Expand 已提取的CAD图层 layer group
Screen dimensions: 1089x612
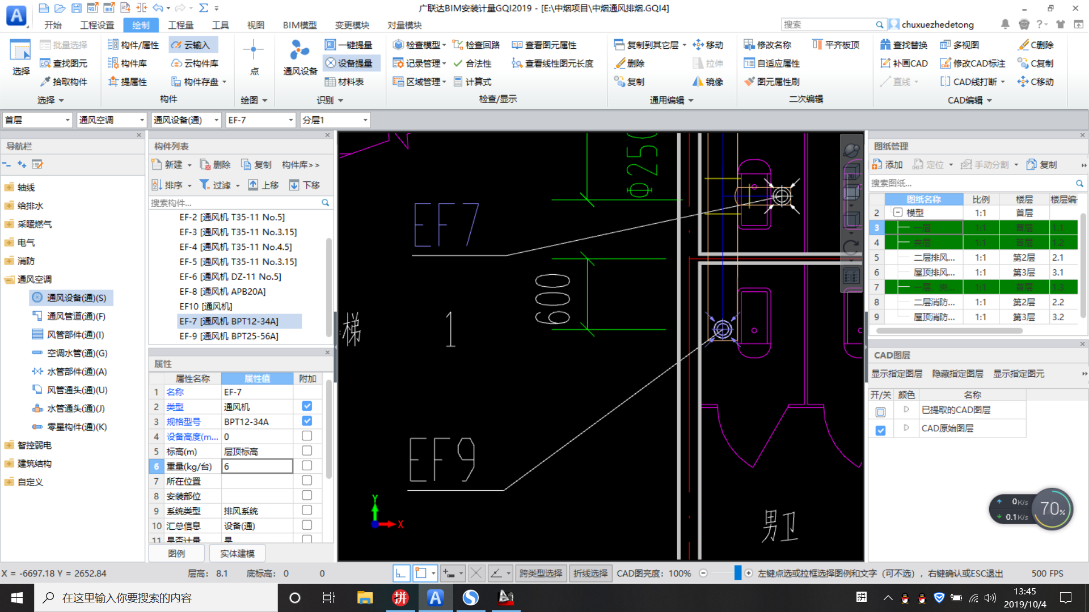tap(906, 409)
